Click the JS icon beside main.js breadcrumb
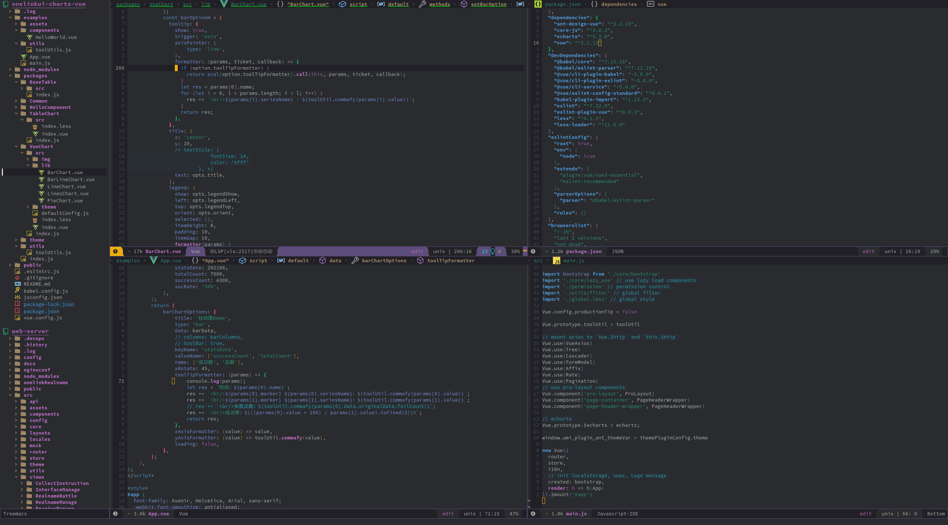 click(557, 261)
